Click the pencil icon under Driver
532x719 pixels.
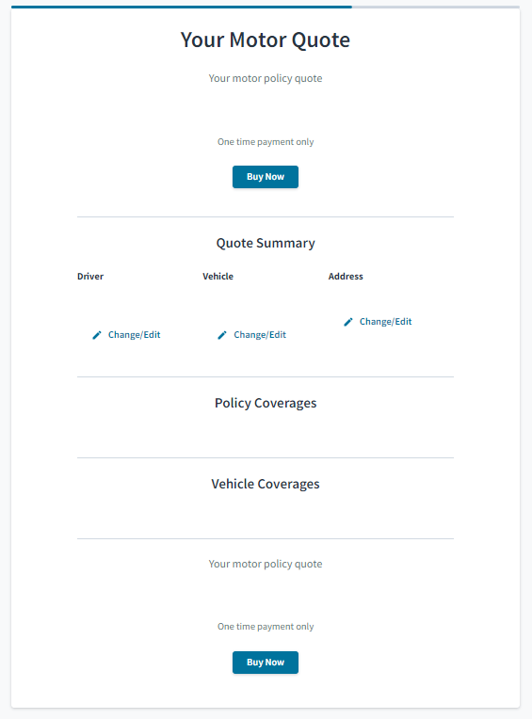pyautogui.click(x=97, y=335)
